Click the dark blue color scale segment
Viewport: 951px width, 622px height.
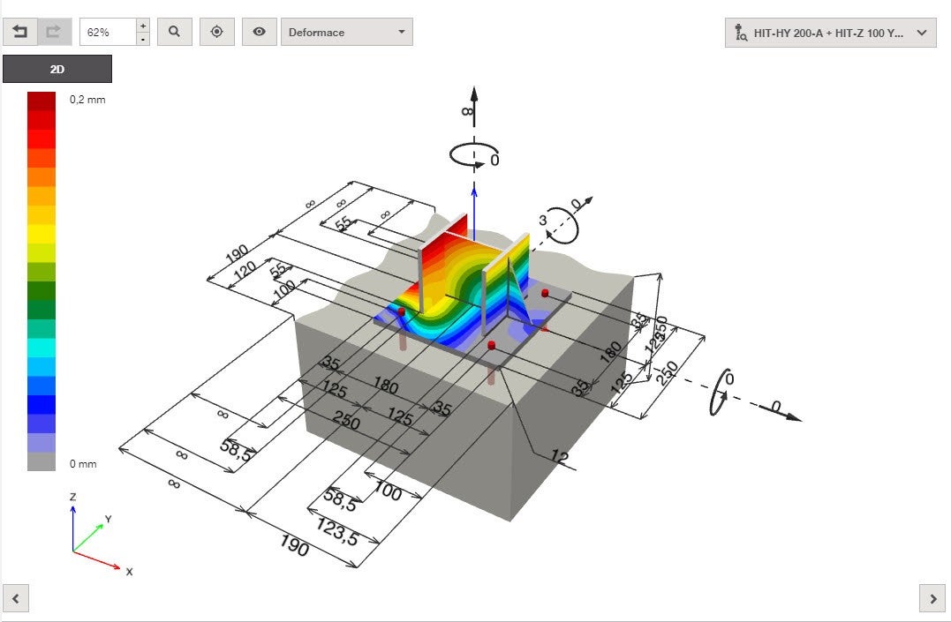[42, 404]
